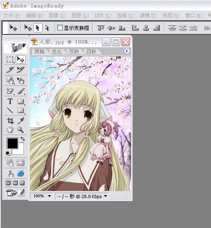Switch to the 原稿 tab

39,51
